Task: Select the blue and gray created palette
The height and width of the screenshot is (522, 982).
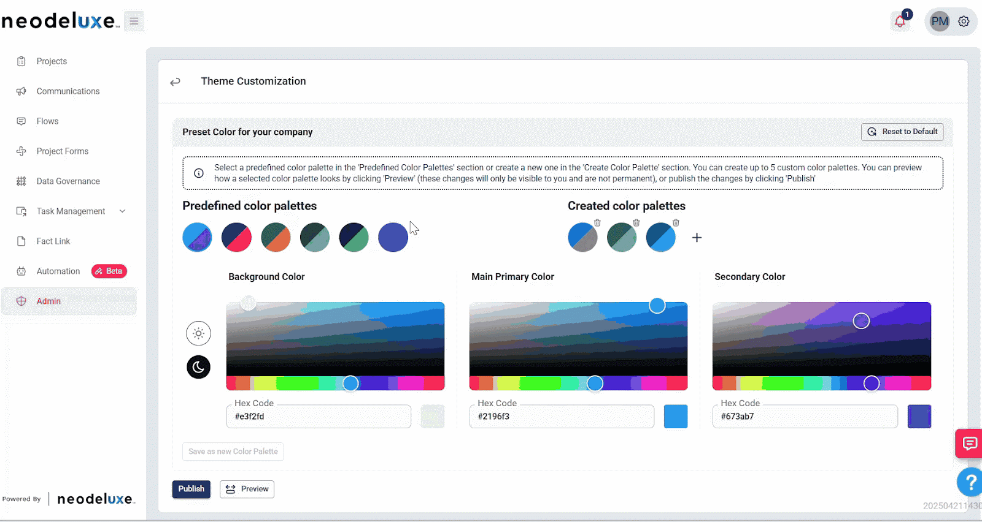Action: (582, 237)
